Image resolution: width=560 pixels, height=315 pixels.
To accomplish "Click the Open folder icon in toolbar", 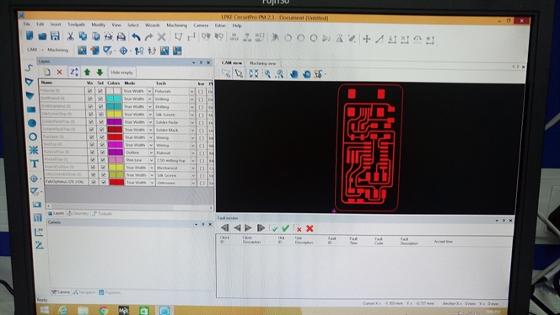I will 42,36.
